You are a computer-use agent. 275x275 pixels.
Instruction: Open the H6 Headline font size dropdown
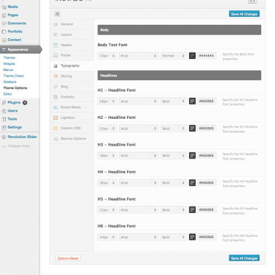tap(107, 237)
